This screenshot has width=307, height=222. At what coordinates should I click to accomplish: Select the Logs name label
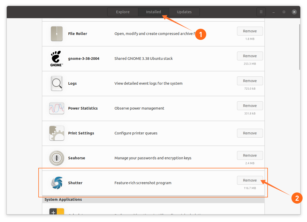[x=72, y=83]
